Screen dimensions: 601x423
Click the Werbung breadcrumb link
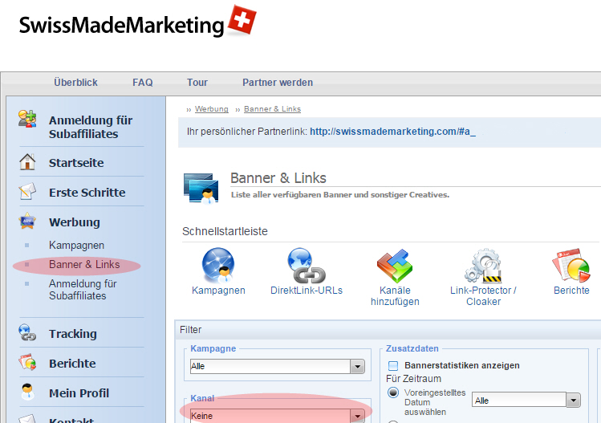tap(212, 109)
